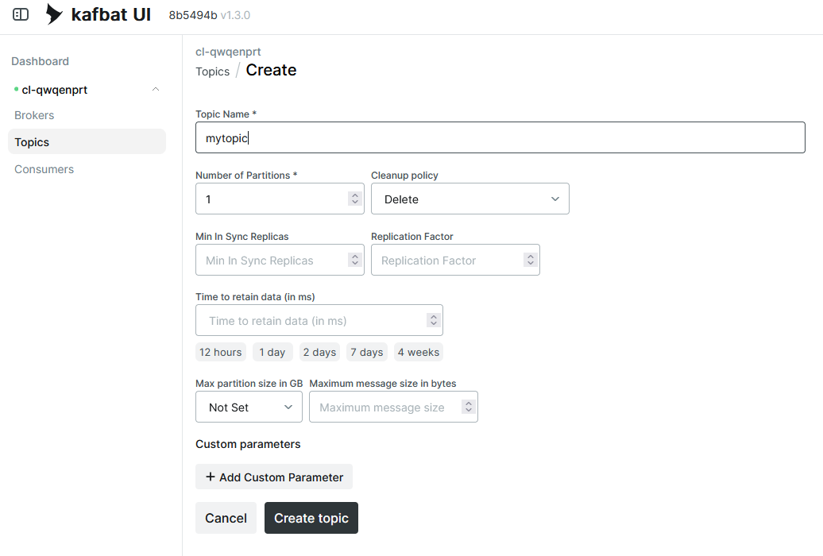The height and width of the screenshot is (556, 823).
Task: Select the 4 weeks retention preset
Action: point(418,352)
